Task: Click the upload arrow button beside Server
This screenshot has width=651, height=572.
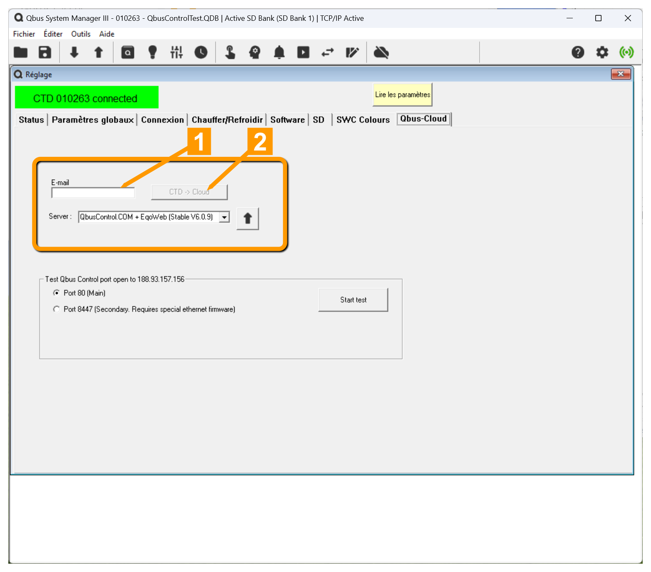Action: point(248,218)
